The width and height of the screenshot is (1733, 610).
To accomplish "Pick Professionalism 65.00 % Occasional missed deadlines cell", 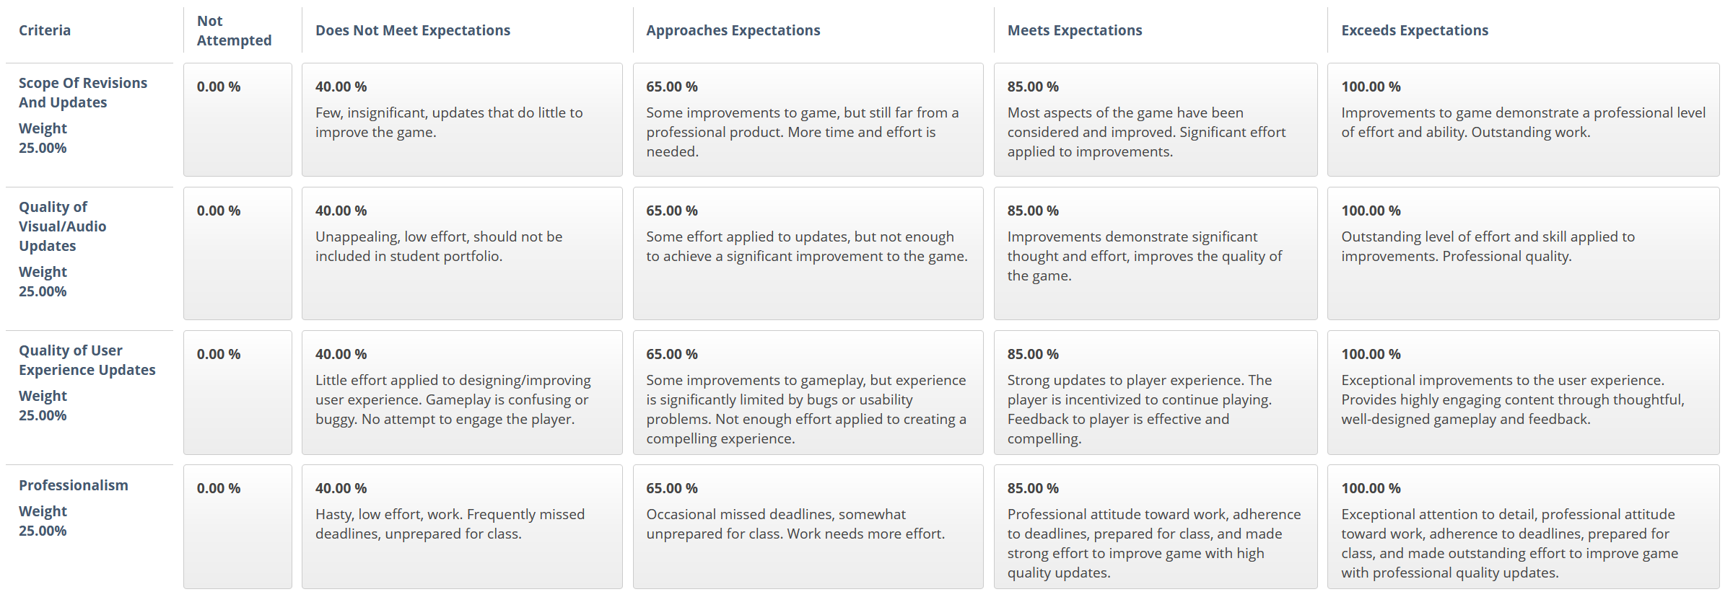I will click(808, 526).
